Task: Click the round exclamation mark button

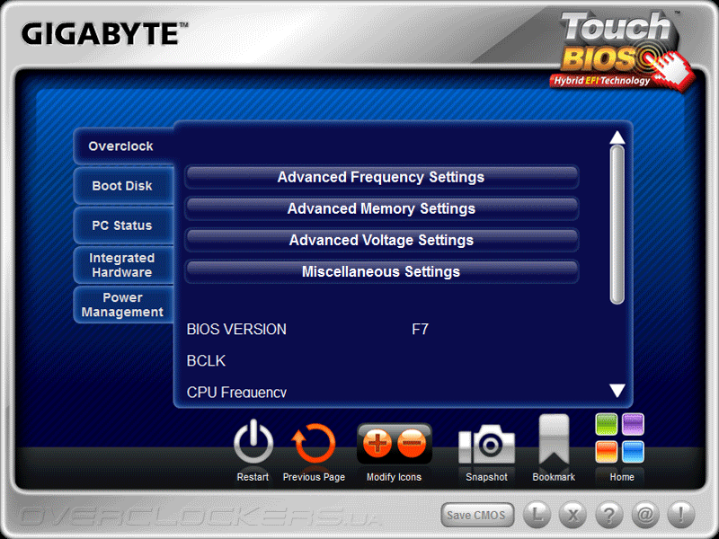Action: [x=681, y=515]
